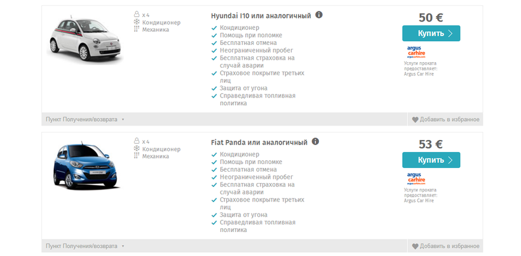Click the heart icon in the first car card

click(x=416, y=119)
